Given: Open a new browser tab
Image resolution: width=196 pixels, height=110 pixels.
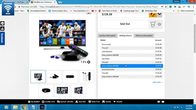Looking at the screenshot, I should (60, 2).
